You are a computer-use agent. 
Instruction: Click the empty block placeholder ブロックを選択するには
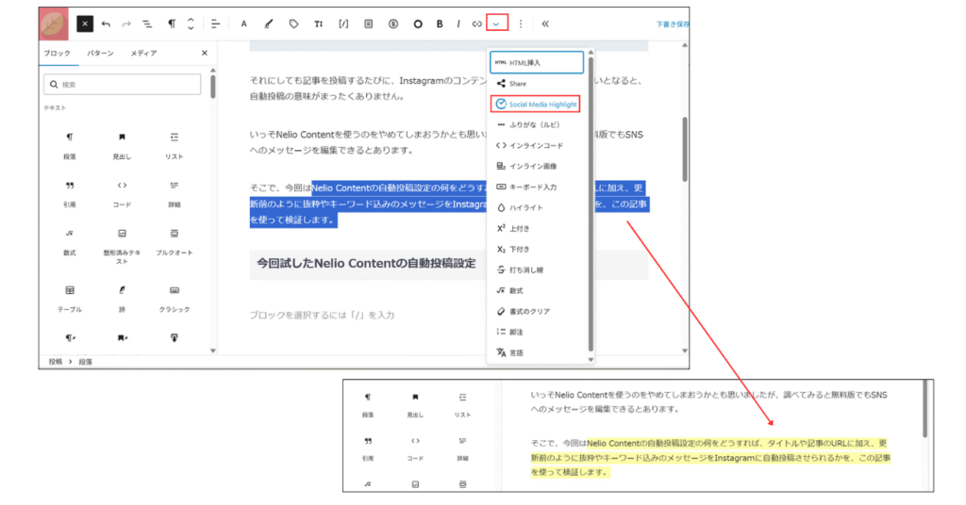click(322, 315)
